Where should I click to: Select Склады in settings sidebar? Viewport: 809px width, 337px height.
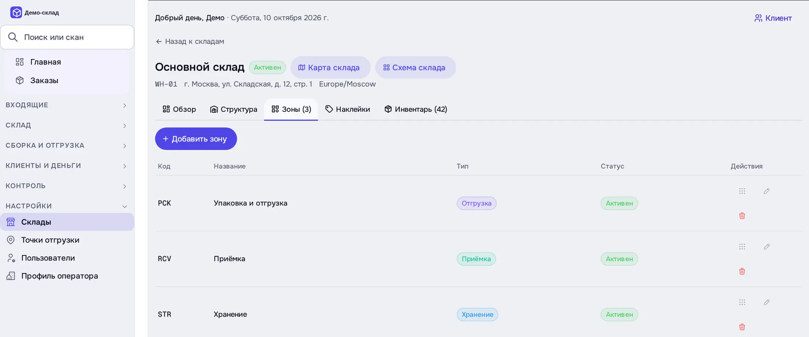67,222
